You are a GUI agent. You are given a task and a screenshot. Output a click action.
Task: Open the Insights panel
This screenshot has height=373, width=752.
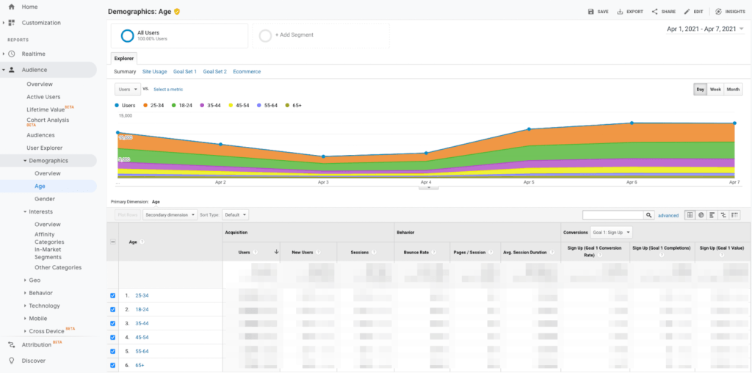point(718,12)
